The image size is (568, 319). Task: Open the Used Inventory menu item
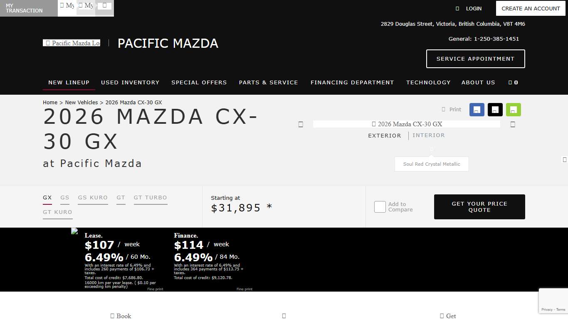[130, 83]
